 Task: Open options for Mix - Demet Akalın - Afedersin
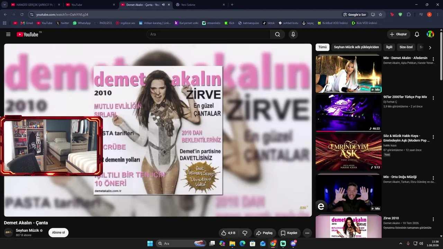coord(433,59)
